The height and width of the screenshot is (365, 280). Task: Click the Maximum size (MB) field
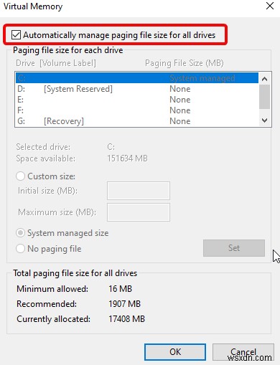pos(139,212)
